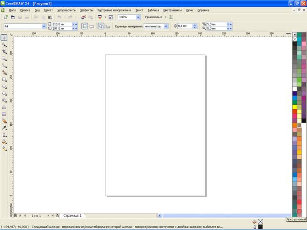Click the Open file folder icon
307x230 pixels.
point(13,17)
